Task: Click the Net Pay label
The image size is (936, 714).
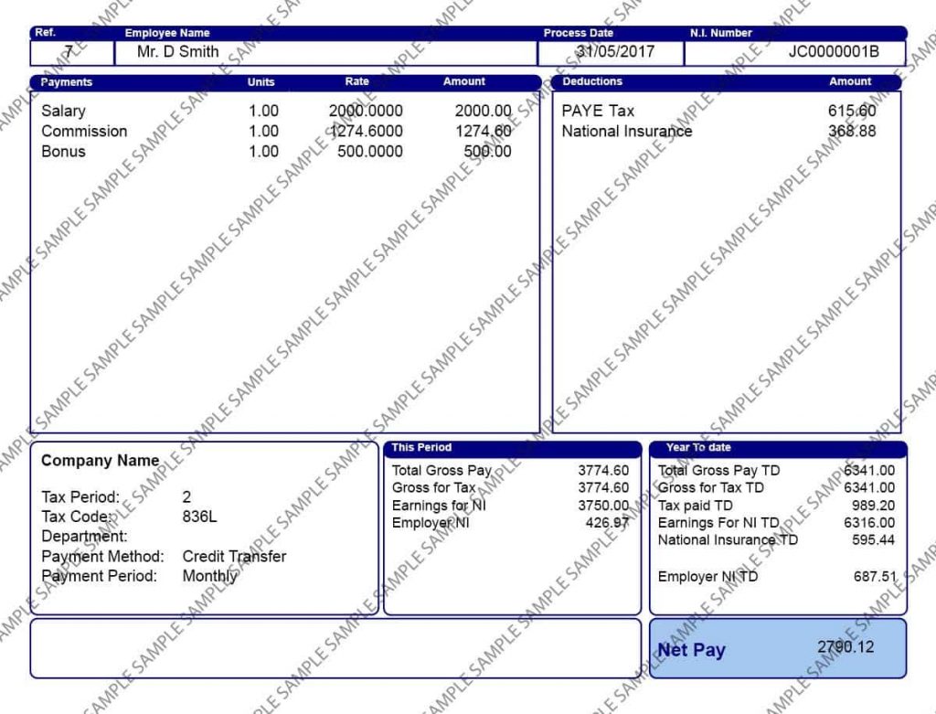Action: click(x=691, y=650)
